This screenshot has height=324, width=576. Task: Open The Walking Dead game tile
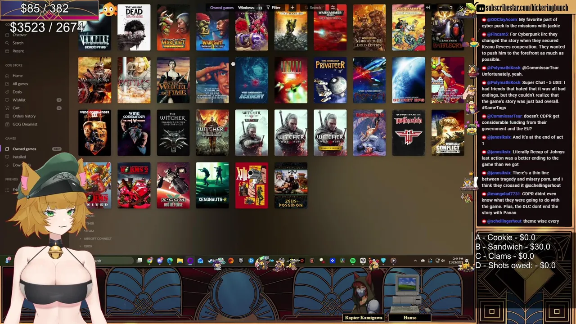pos(134,27)
